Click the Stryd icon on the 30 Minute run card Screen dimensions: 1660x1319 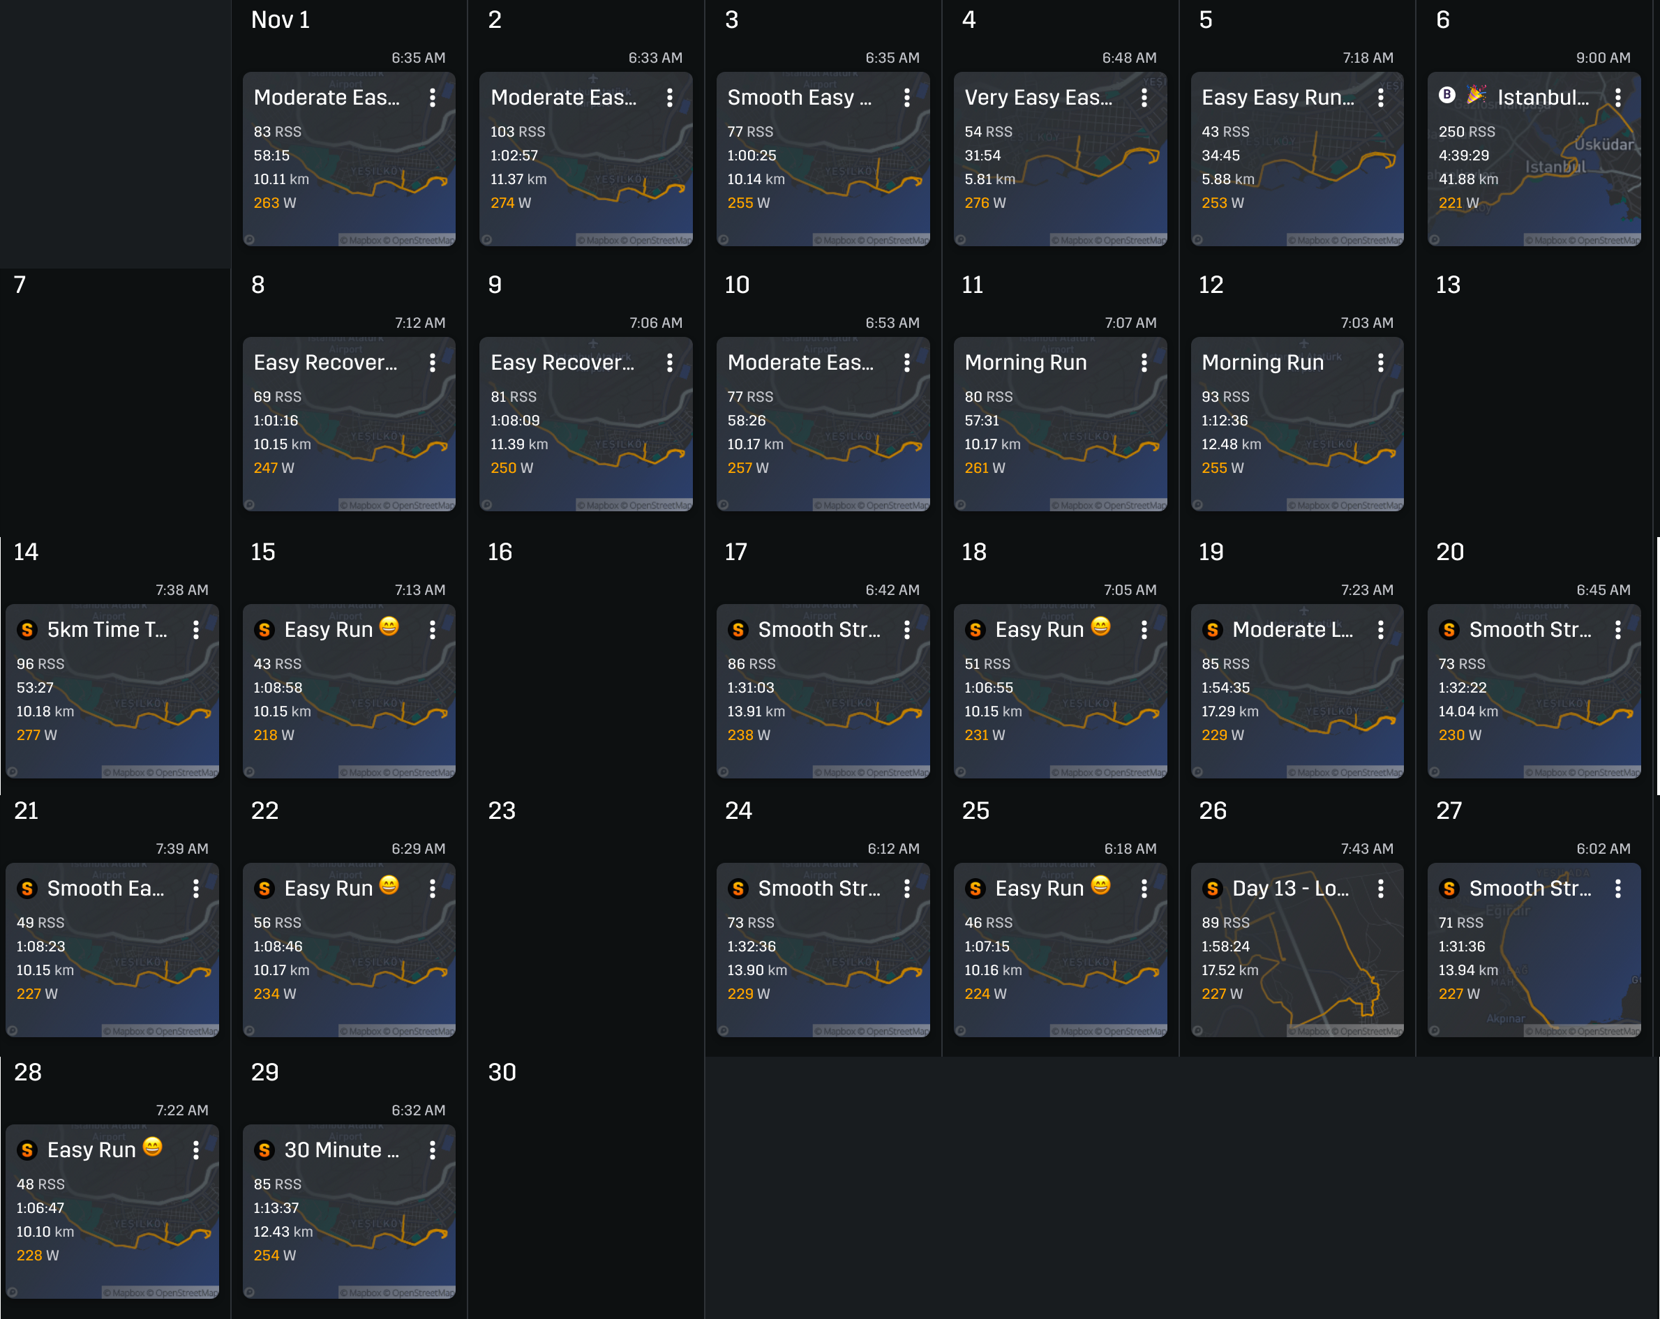point(265,1150)
